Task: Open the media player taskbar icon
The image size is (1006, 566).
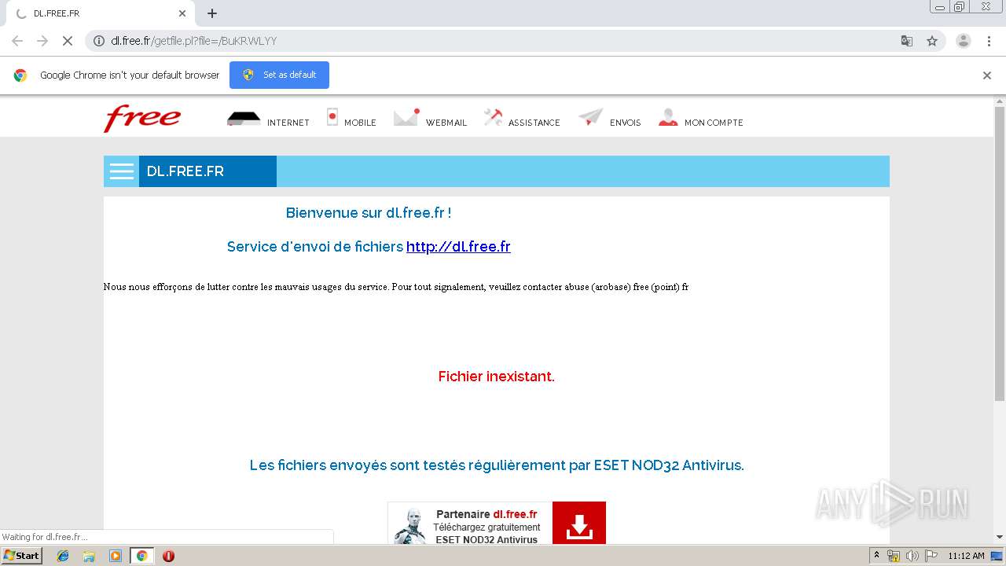Action: click(x=116, y=556)
